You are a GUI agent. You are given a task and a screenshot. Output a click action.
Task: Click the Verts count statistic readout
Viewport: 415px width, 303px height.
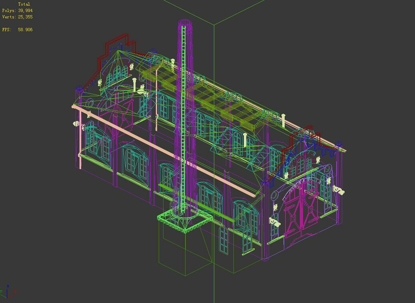click(18, 17)
